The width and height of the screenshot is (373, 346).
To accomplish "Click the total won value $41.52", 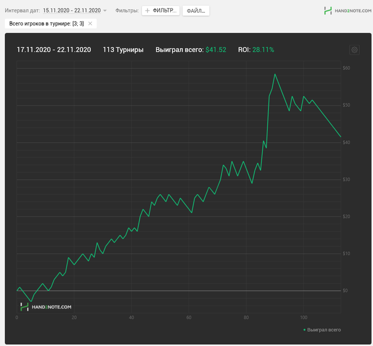I will (x=216, y=50).
